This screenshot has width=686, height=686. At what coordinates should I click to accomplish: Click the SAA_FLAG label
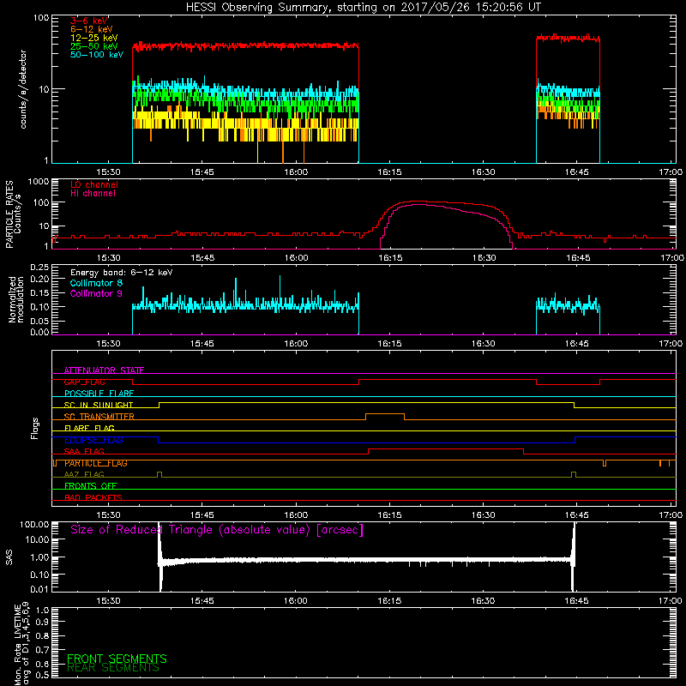tap(84, 451)
